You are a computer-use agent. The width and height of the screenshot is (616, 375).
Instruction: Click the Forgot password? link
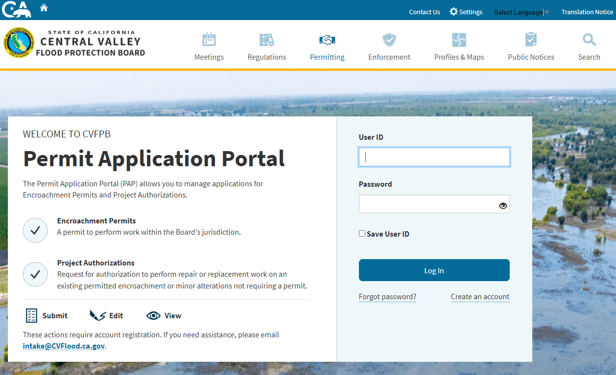point(387,297)
